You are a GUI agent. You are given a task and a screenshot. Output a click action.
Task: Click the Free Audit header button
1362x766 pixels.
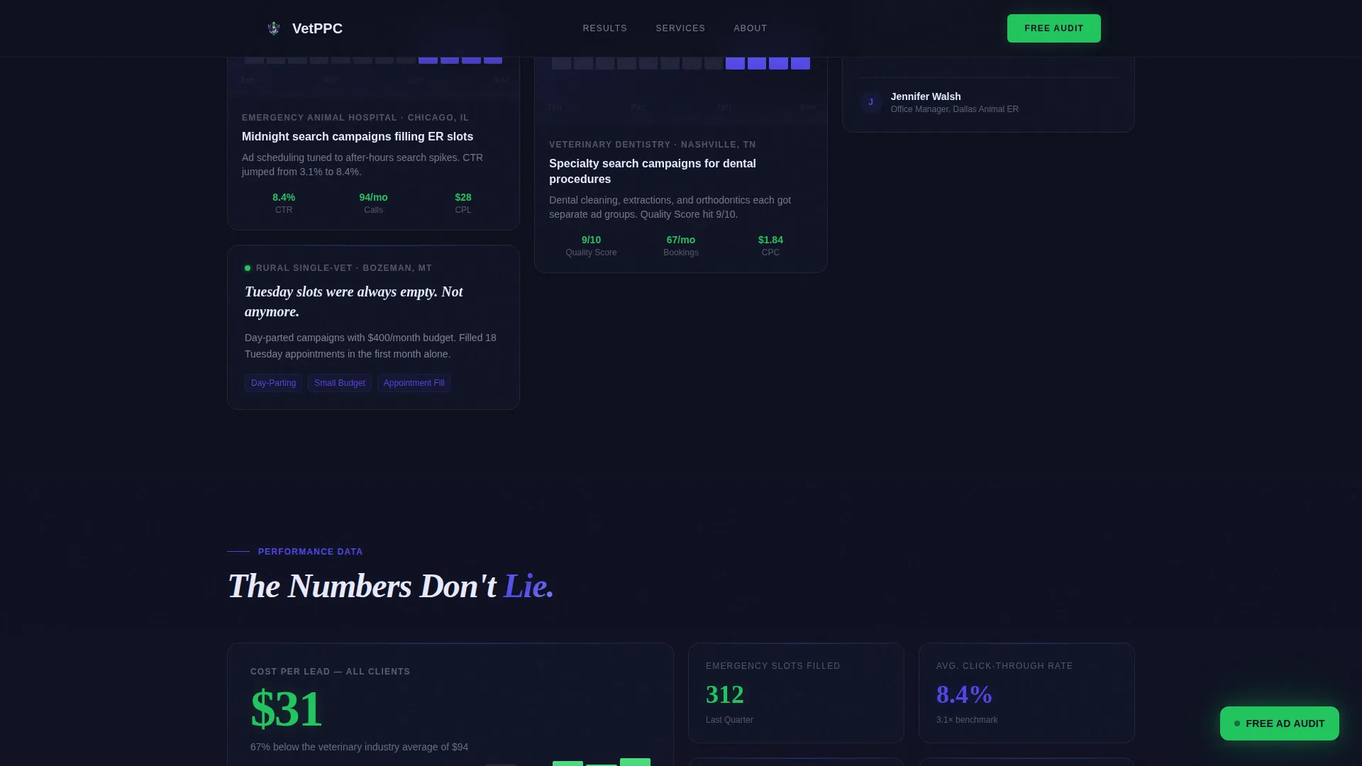(x=1053, y=28)
